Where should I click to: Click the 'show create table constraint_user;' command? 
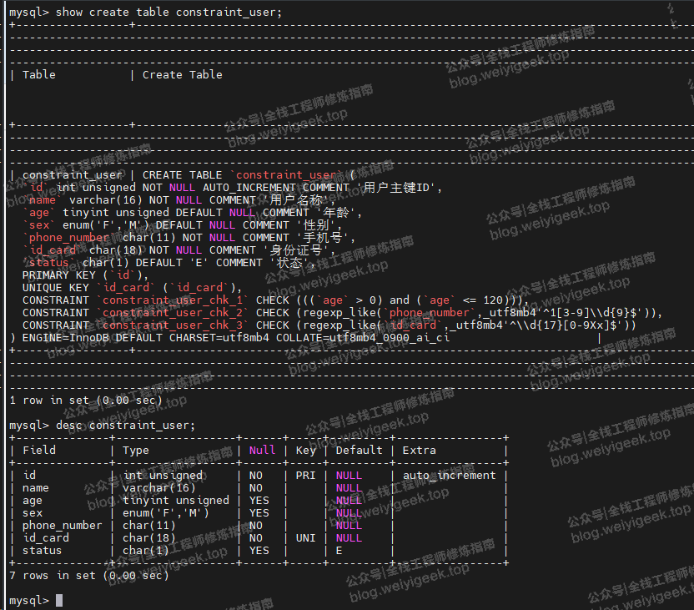click(168, 13)
